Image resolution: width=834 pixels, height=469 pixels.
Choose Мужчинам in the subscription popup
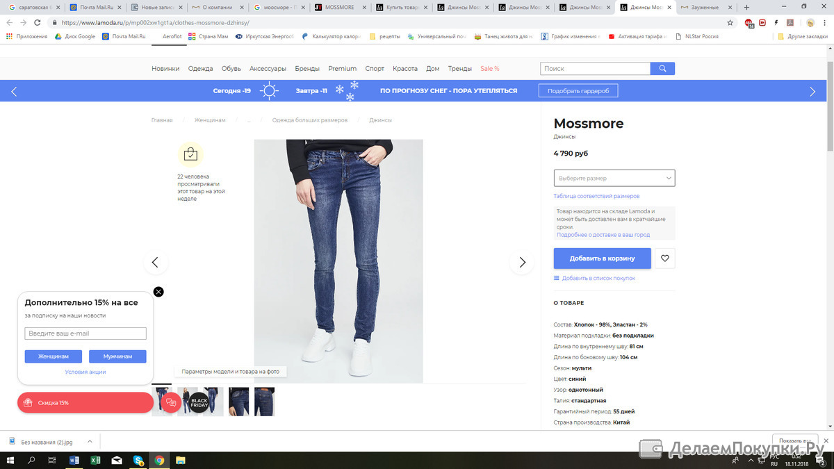tap(117, 356)
